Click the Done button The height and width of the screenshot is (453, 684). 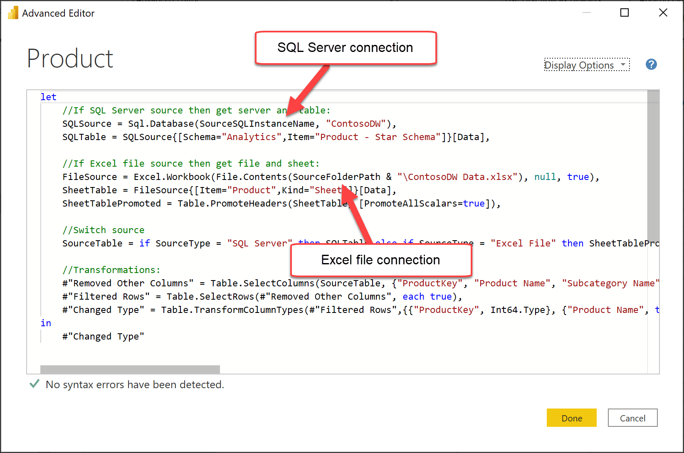click(571, 418)
